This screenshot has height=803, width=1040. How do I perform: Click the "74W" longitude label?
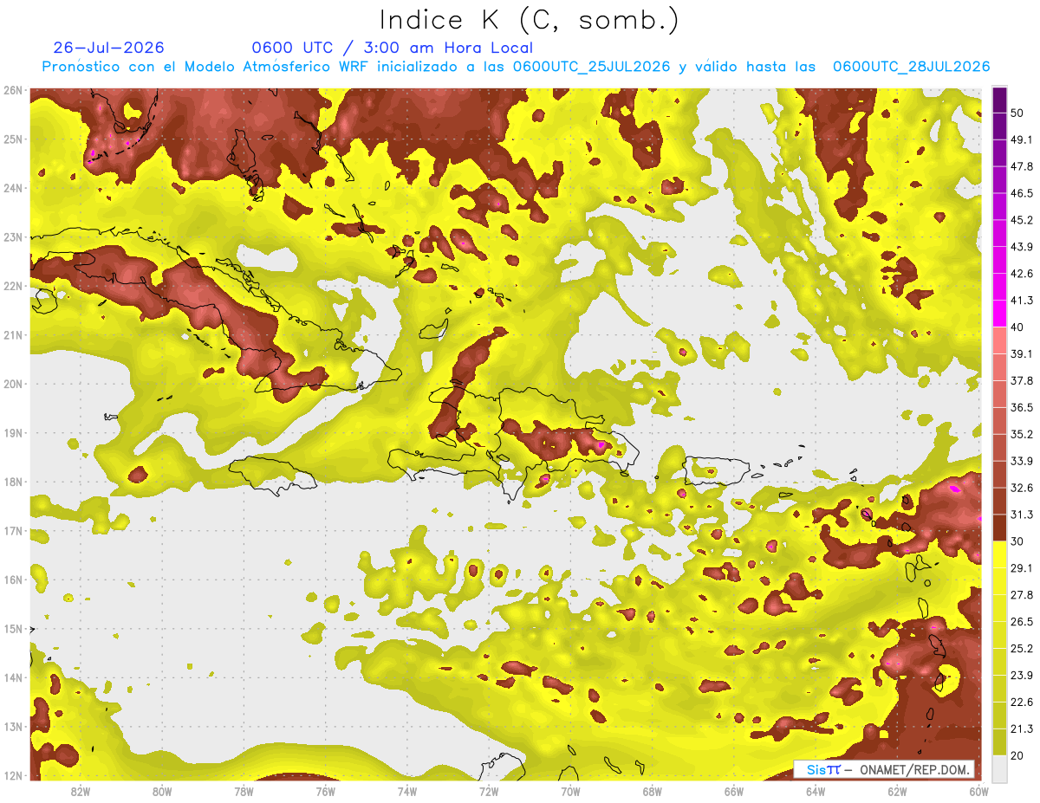[x=406, y=791]
